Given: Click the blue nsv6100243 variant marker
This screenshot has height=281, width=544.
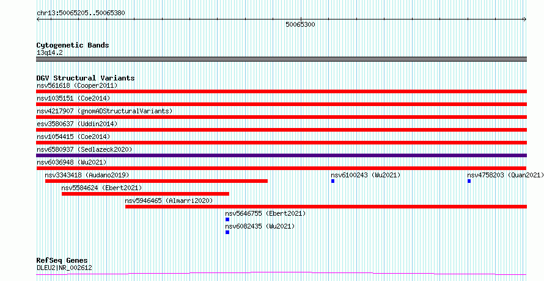Looking at the screenshot, I should click(333, 181).
